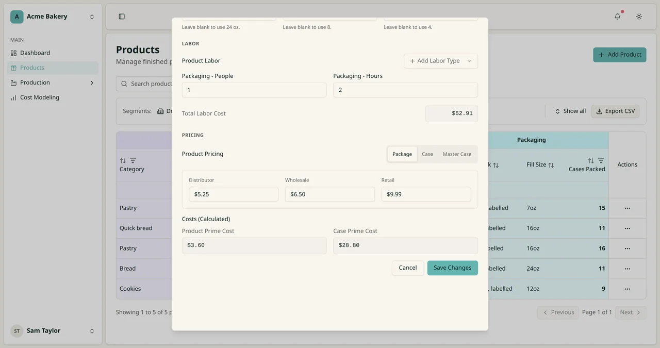Image resolution: width=660 pixels, height=348 pixels.
Task: Click the 12oz fill size cell
Action: (533, 289)
